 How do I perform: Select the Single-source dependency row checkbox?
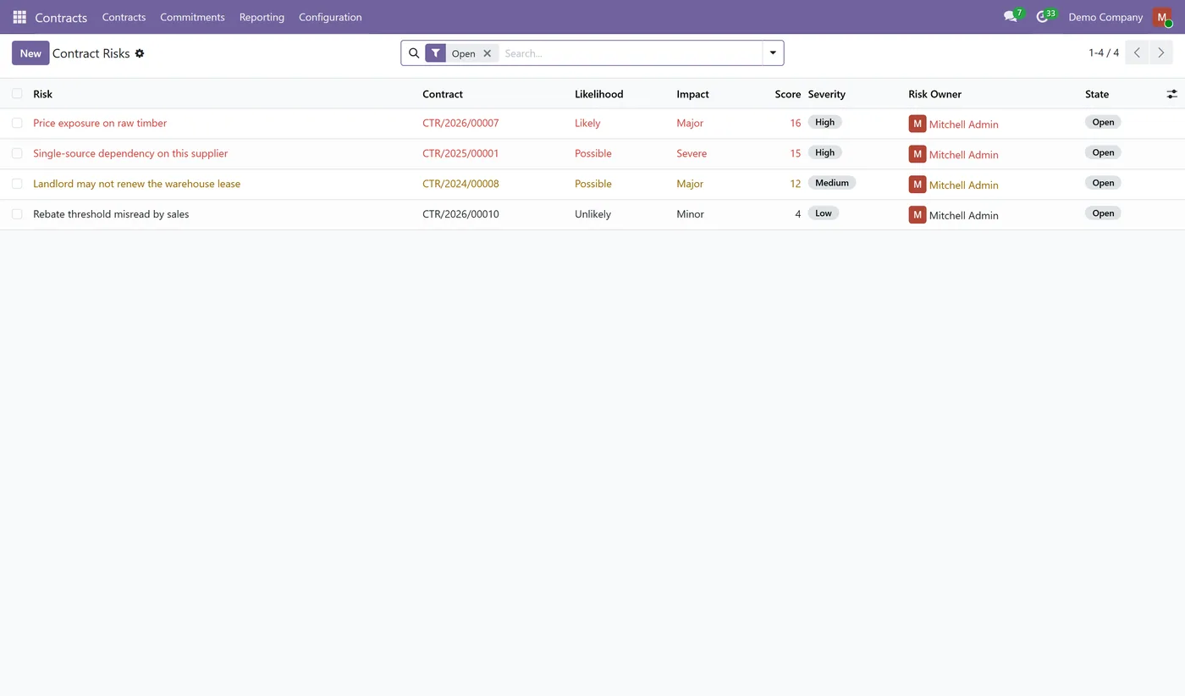17,153
